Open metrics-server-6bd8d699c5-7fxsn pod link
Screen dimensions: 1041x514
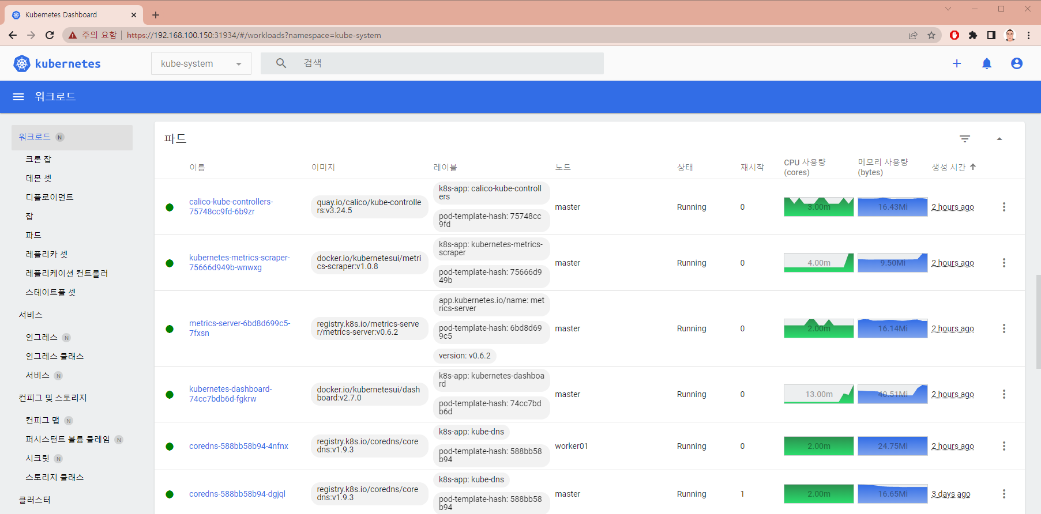tap(239, 328)
